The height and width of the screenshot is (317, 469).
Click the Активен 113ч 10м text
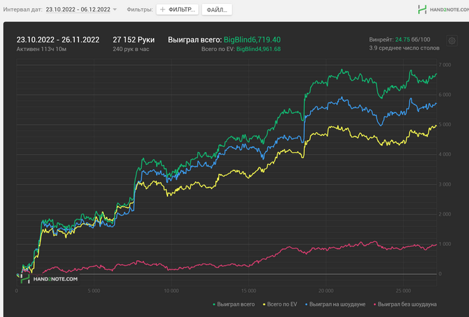coord(42,49)
